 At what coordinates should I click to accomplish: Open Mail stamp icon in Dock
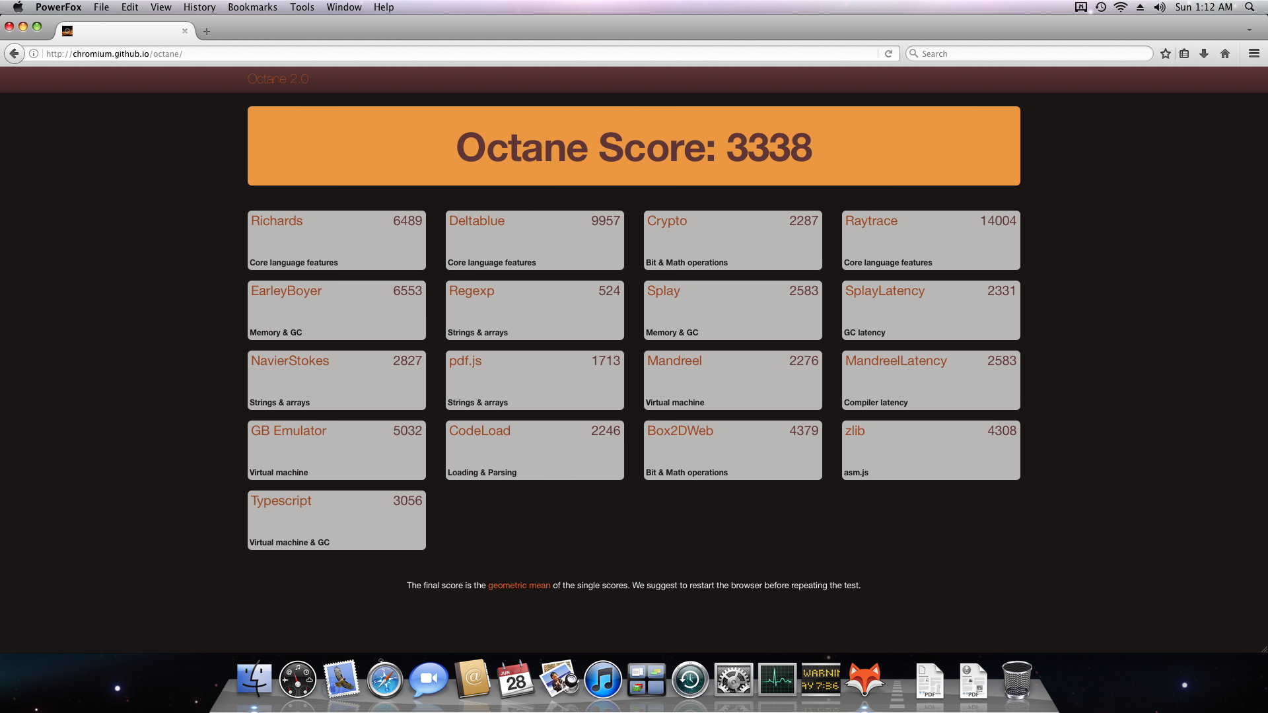[x=341, y=679]
